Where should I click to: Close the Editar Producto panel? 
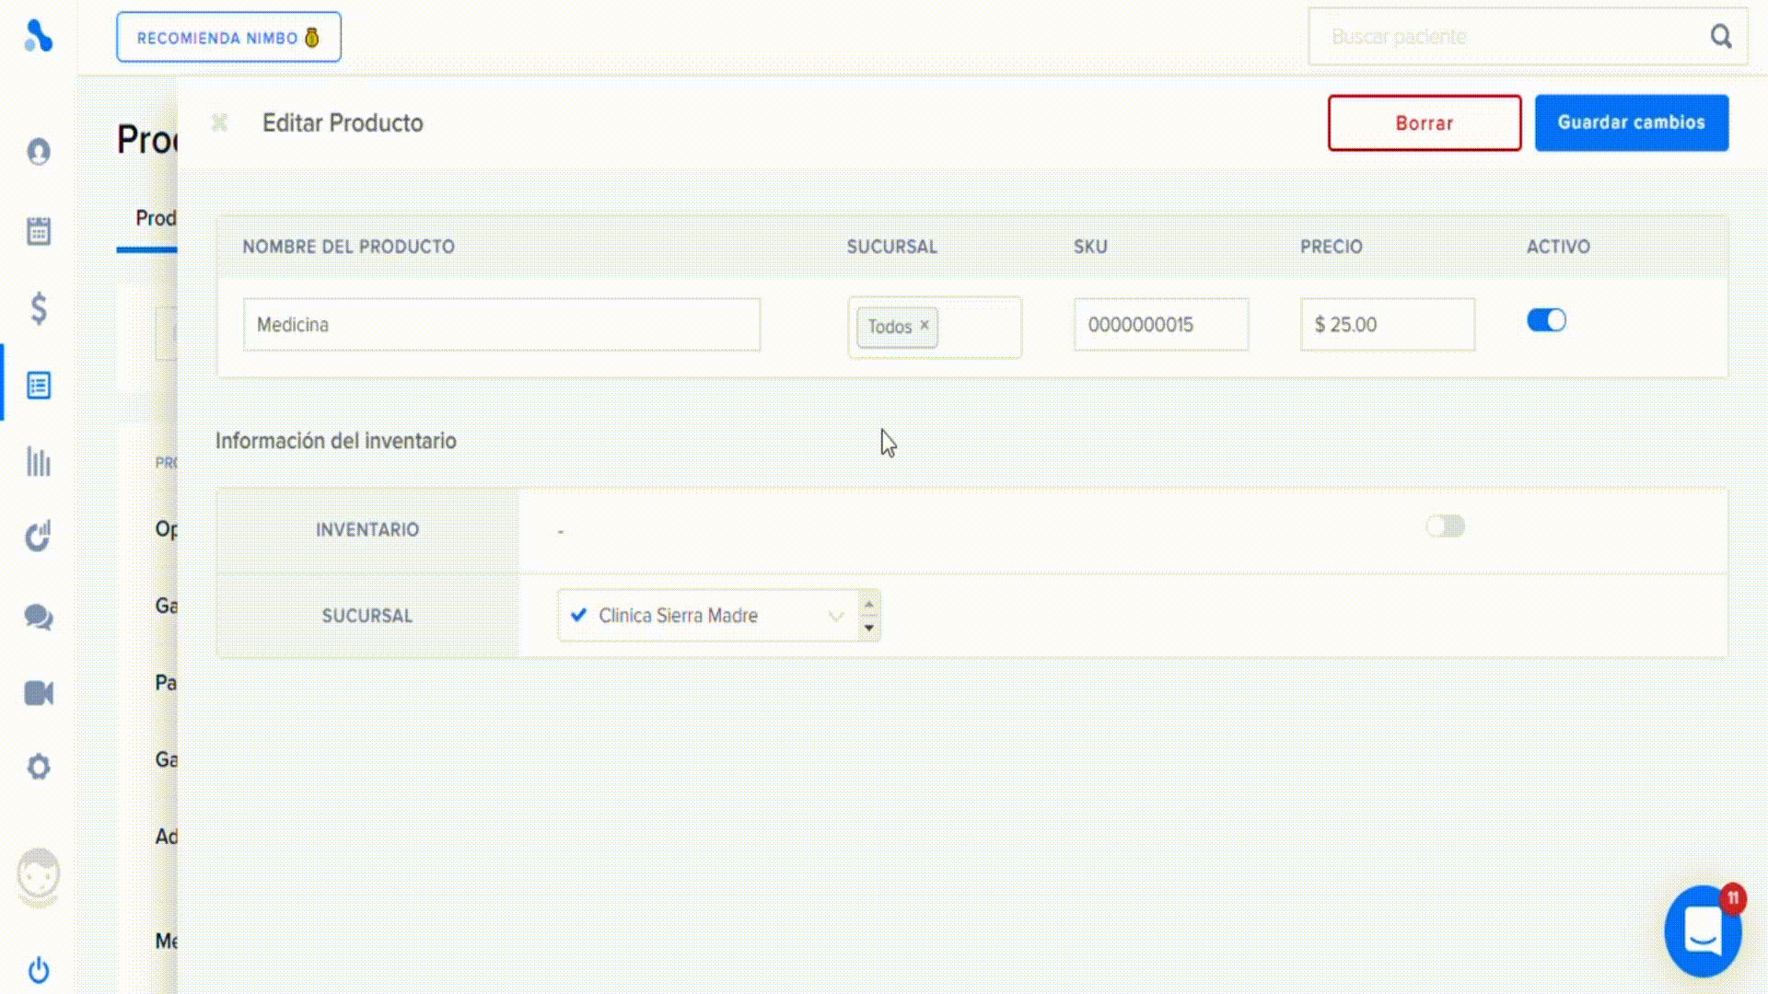[219, 122]
